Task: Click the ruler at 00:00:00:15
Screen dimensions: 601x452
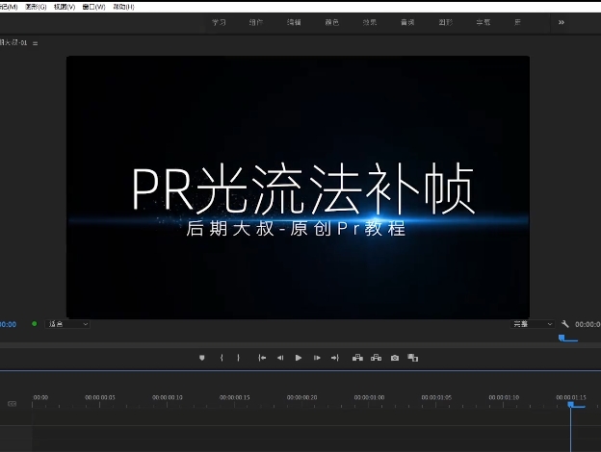Action: tap(235, 397)
